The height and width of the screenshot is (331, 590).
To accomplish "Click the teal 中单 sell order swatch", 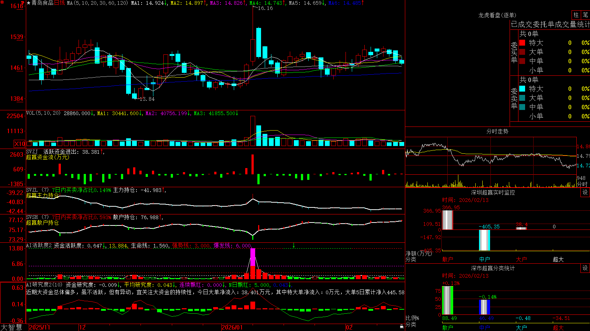I will coord(522,107).
